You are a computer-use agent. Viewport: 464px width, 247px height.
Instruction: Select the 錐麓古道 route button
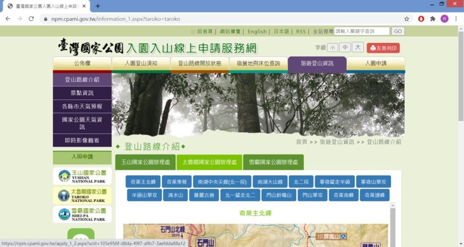[x=204, y=195]
